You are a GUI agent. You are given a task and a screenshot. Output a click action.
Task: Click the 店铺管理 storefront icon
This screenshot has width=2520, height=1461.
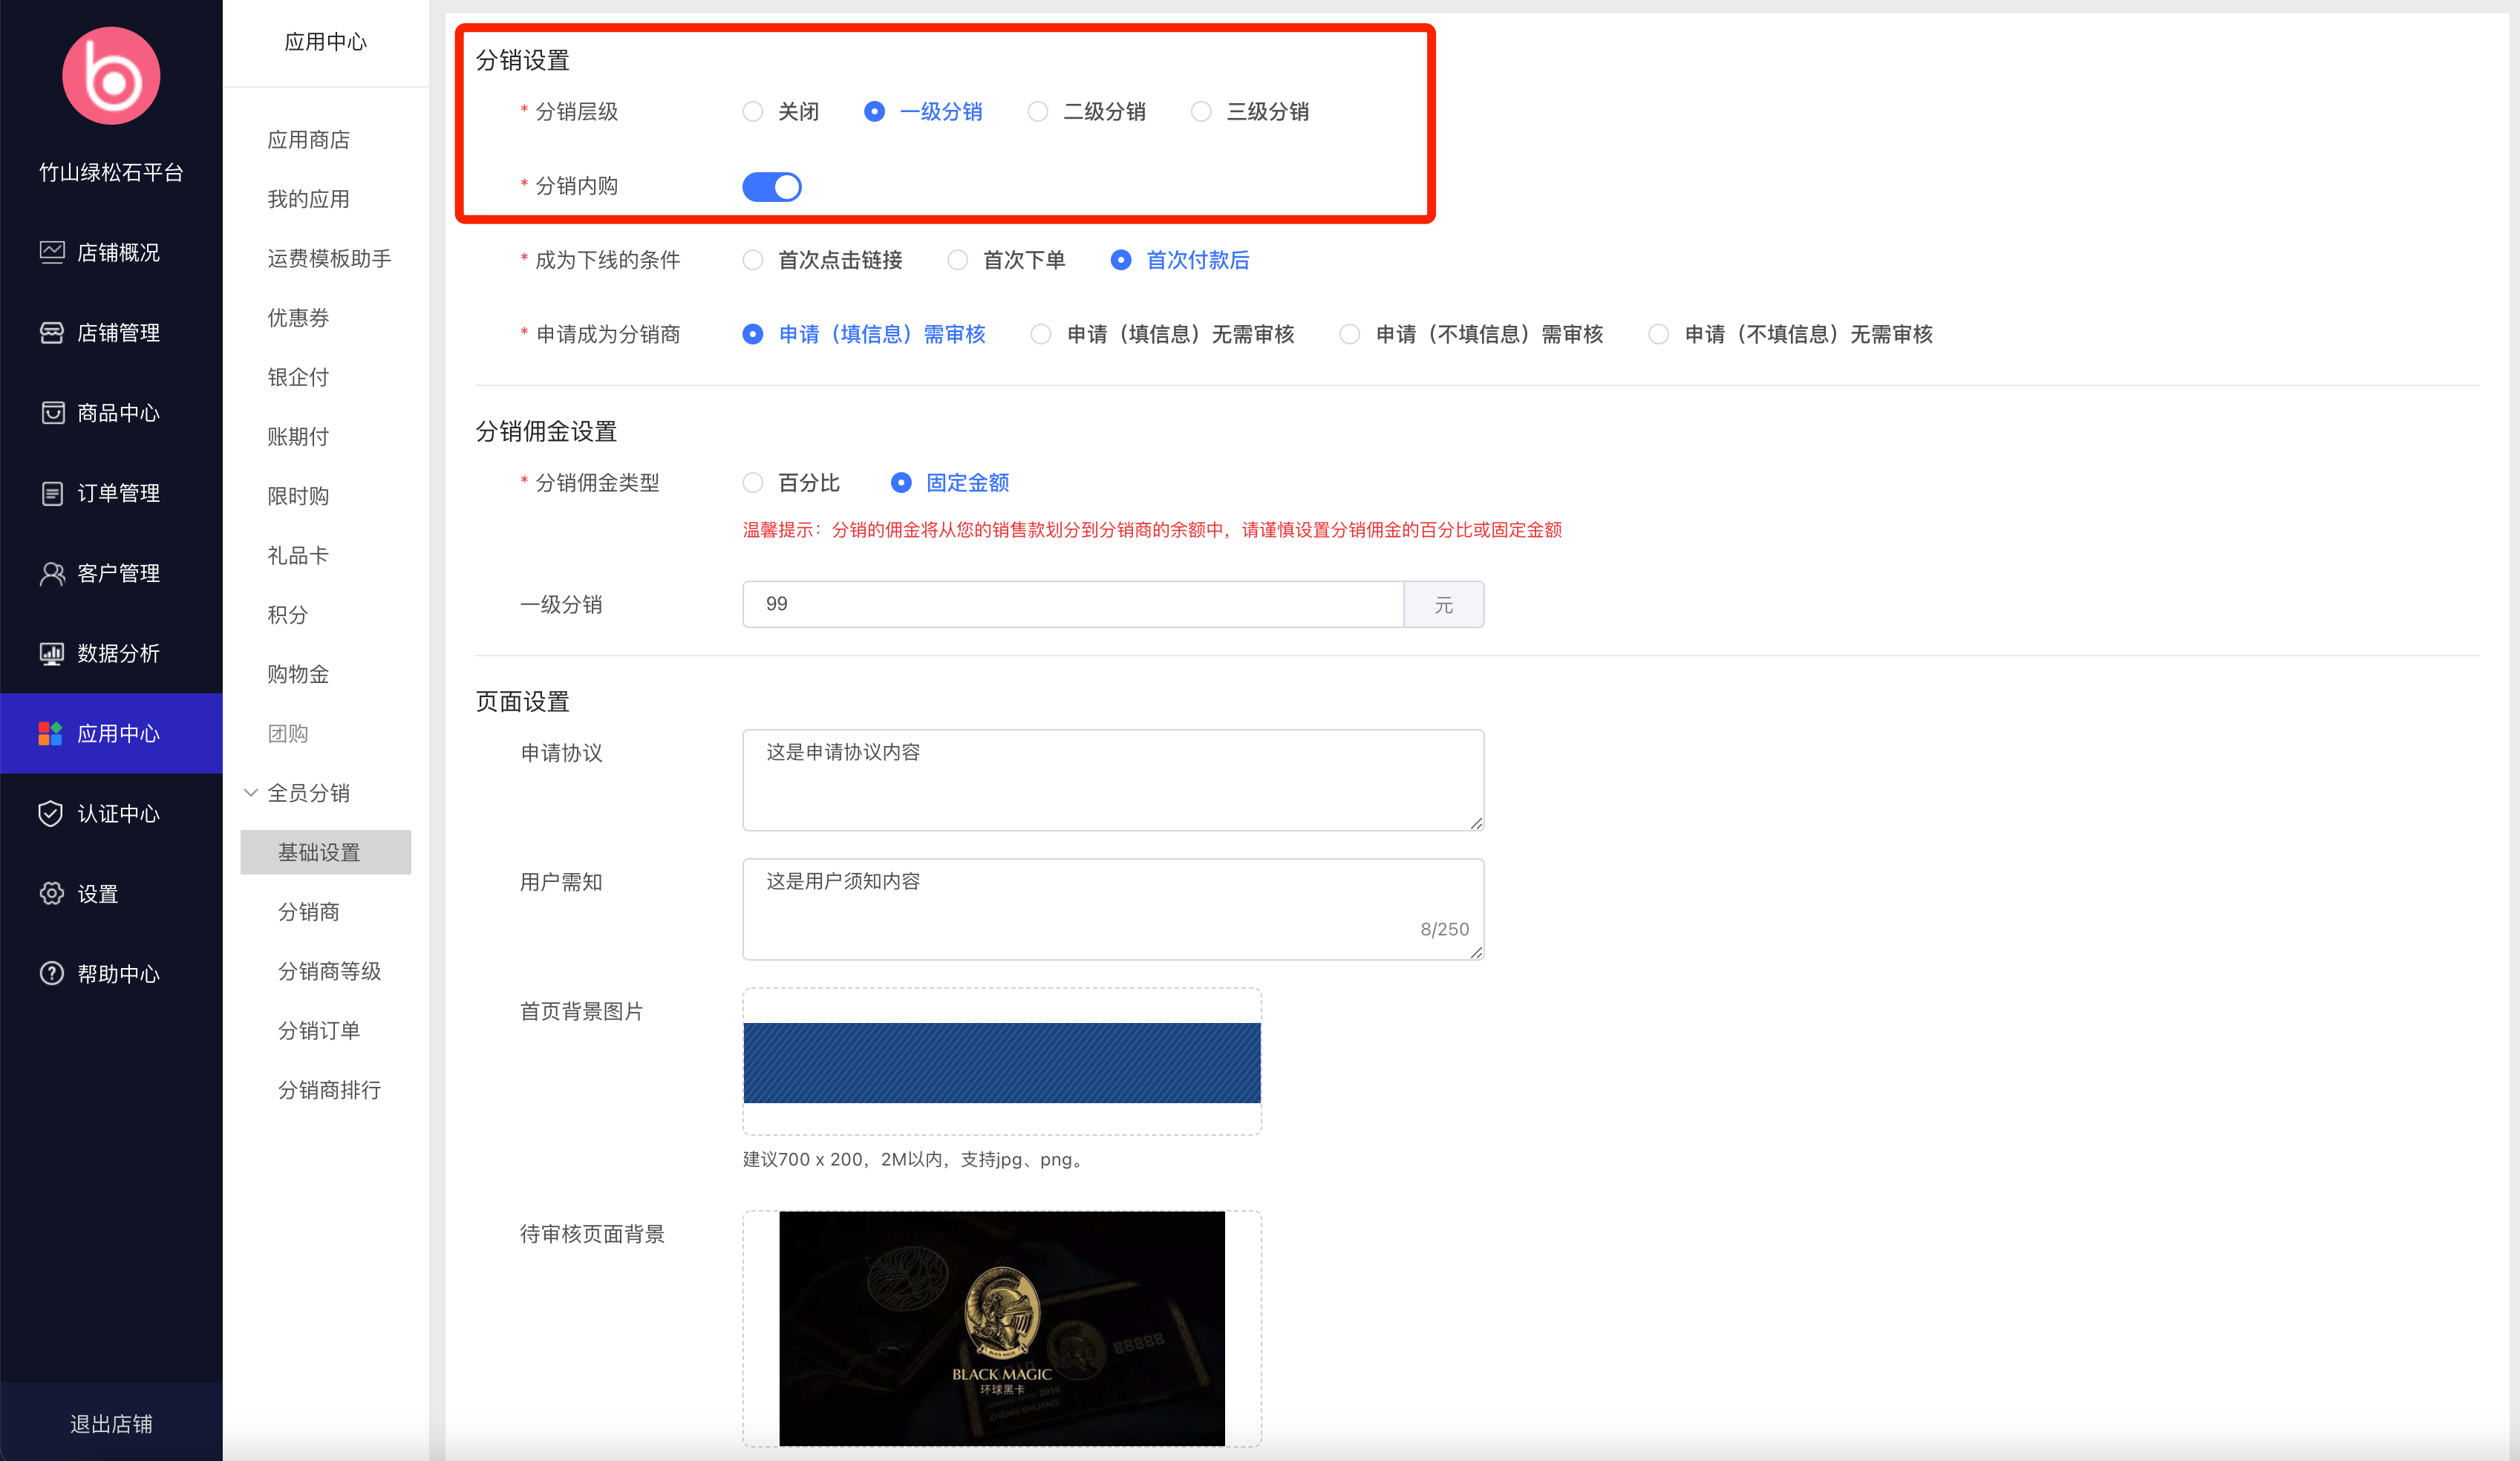point(52,333)
